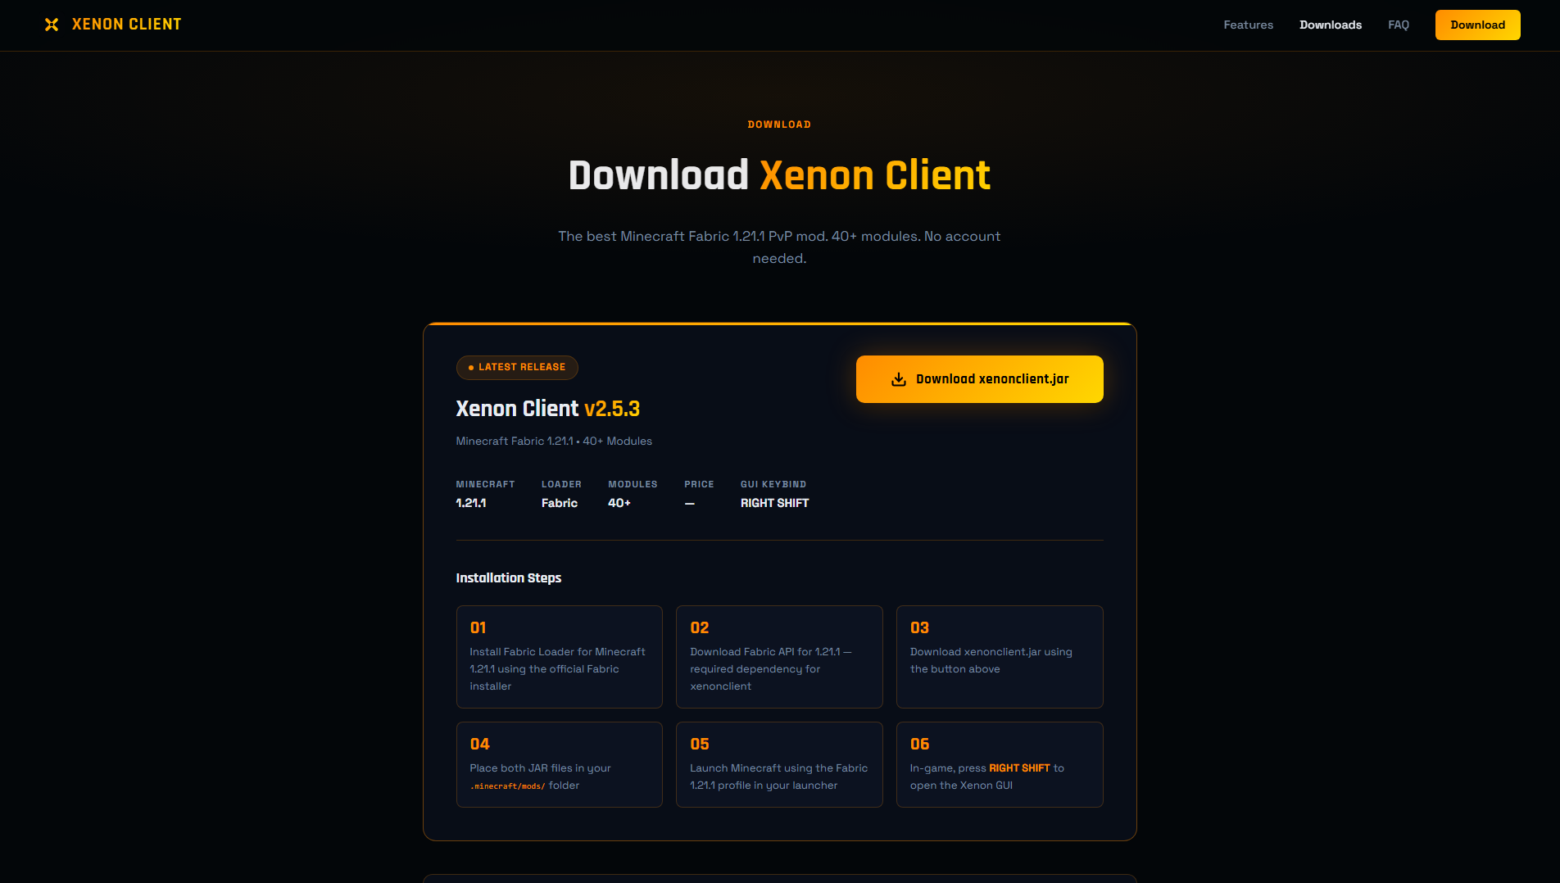Click the XENON CLIENT brand name
Viewport: 1560px width, 883px height.
point(127,25)
